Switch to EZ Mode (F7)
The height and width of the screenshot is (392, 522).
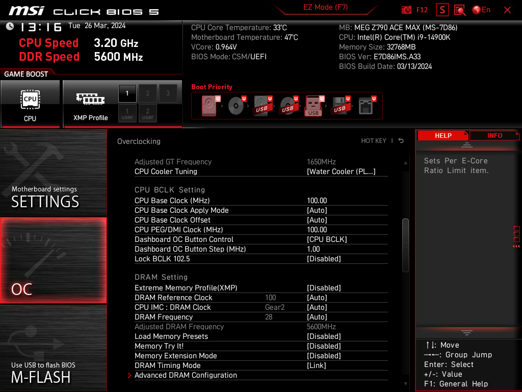point(325,7)
